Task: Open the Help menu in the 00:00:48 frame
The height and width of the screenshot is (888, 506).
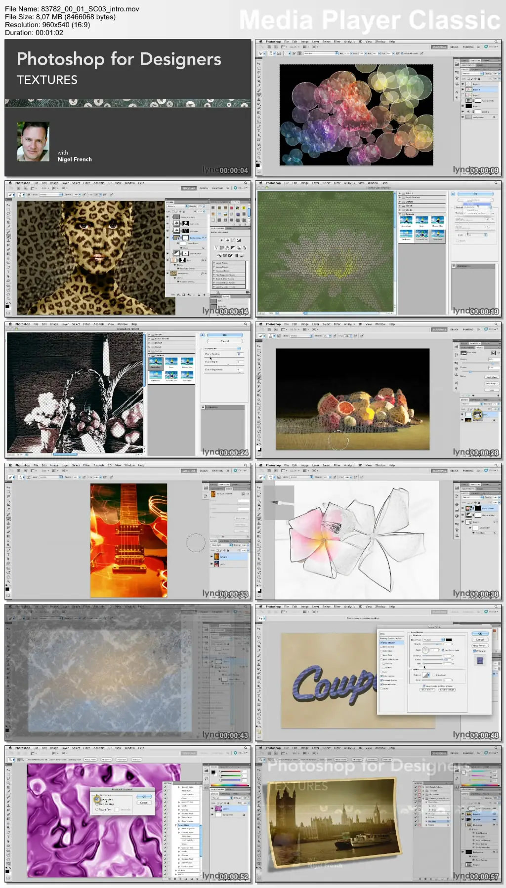Action: tap(392, 606)
